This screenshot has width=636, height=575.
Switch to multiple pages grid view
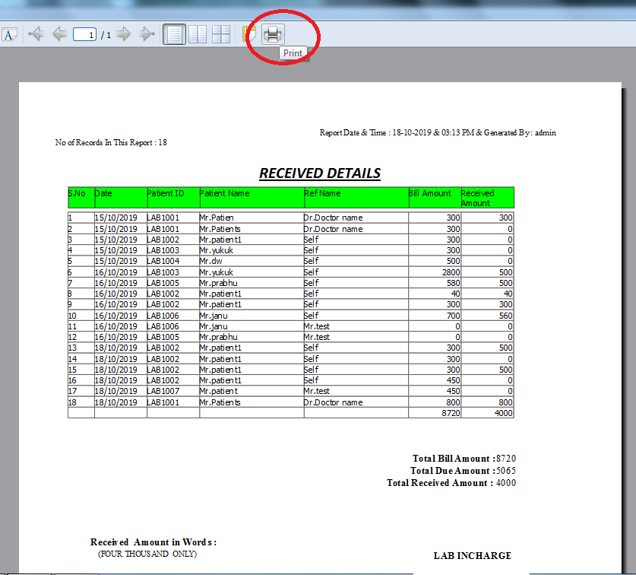[221, 34]
